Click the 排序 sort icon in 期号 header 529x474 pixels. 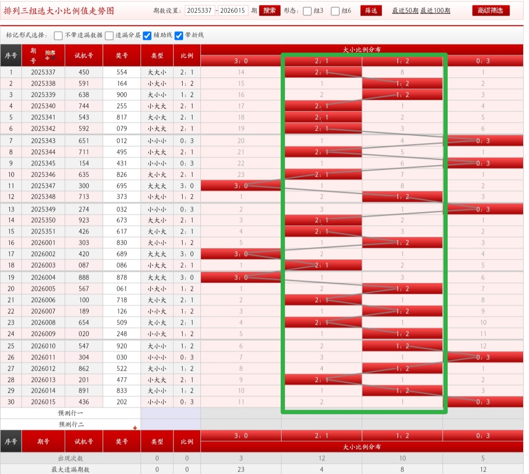(x=50, y=54)
